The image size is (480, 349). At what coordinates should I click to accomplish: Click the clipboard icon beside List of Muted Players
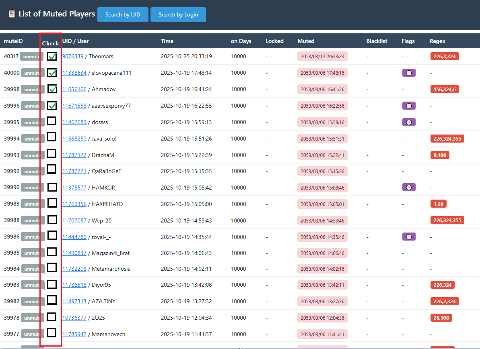coord(12,14)
